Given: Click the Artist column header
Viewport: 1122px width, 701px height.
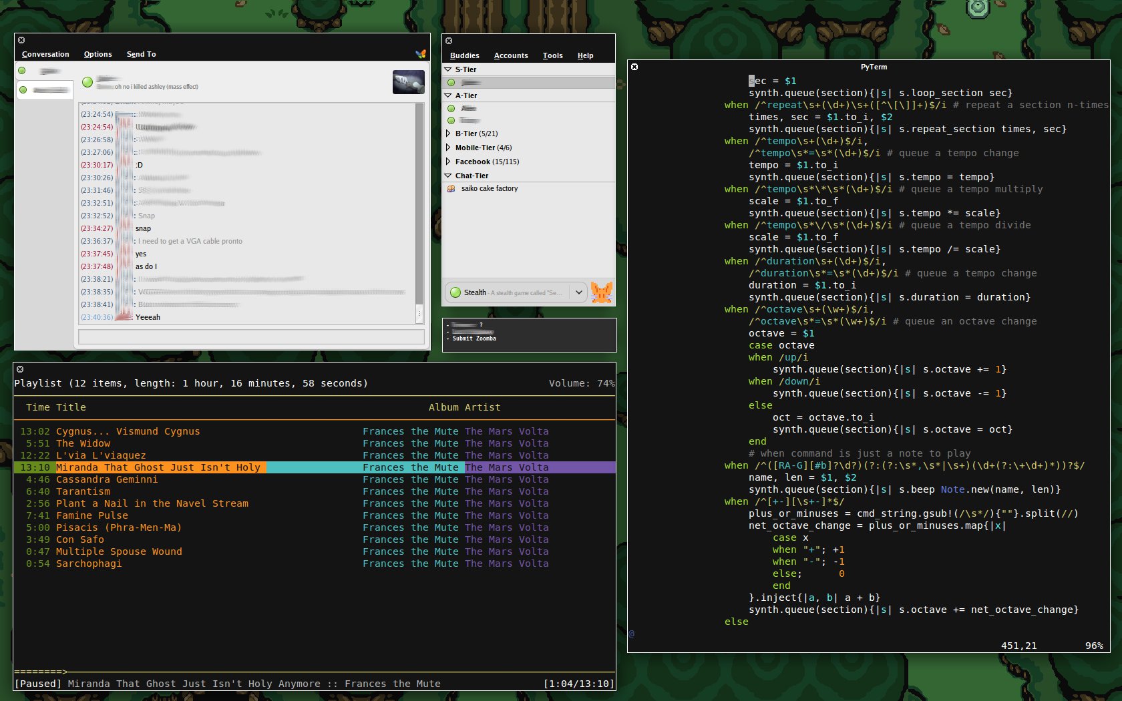Looking at the screenshot, I should coord(482,408).
